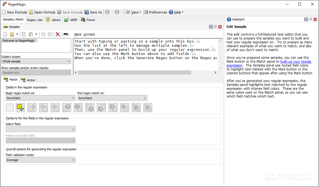Pin the Assistant panel
The width and height of the screenshot is (319, 187).
point(311,19)
